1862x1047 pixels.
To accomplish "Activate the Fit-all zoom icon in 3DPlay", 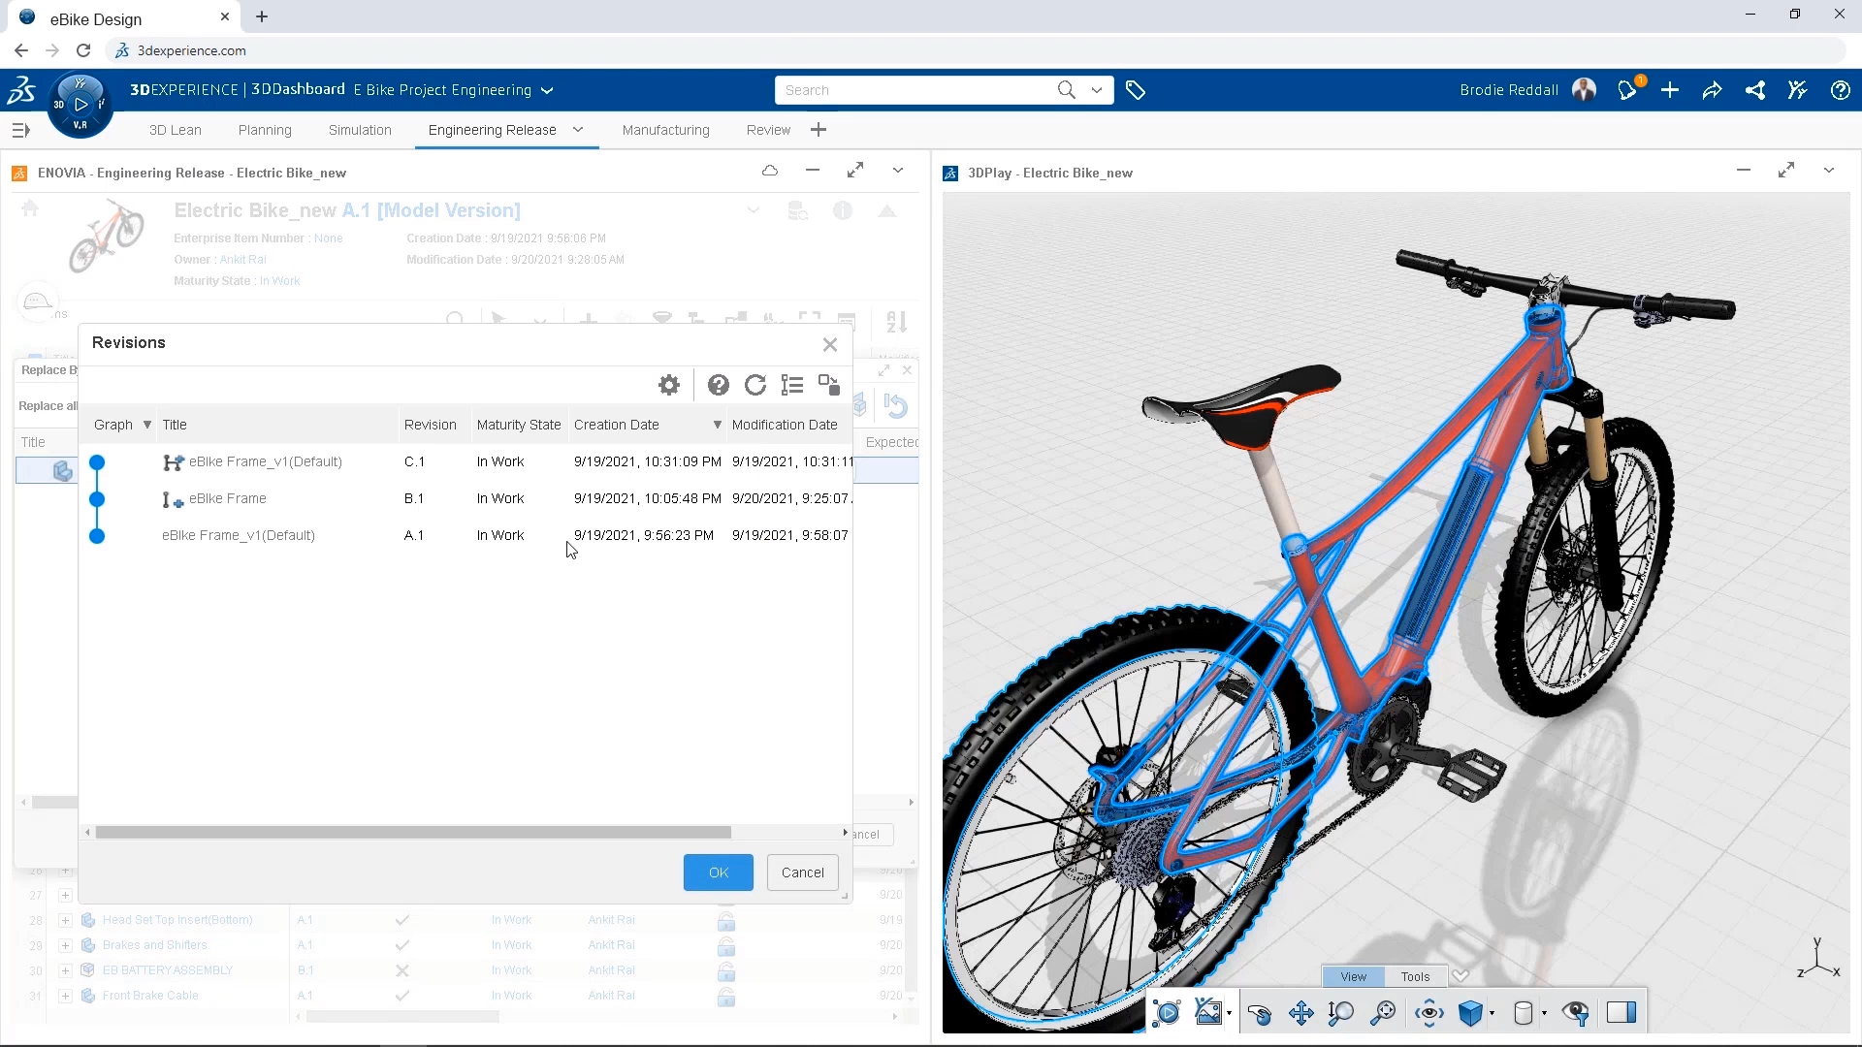I will pos(1382,1013).
